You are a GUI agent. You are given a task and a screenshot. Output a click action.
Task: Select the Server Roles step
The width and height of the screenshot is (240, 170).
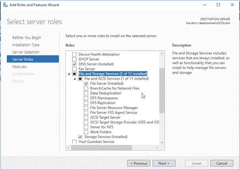point(33,59)
